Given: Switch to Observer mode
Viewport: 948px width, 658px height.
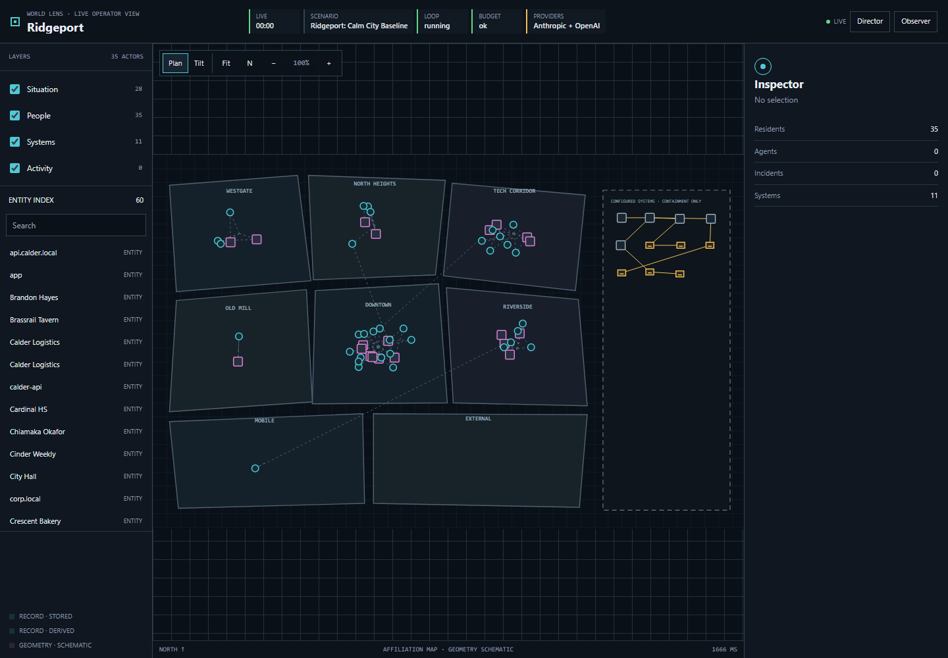Looking at the screenshot, I should click(916, 21).
